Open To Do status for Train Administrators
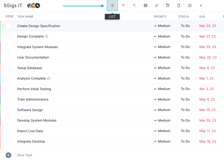Viewport: 224px width, 160px height. [x=185, y=99]
